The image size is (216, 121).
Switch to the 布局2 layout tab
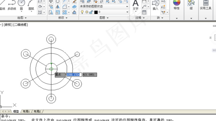37,111
